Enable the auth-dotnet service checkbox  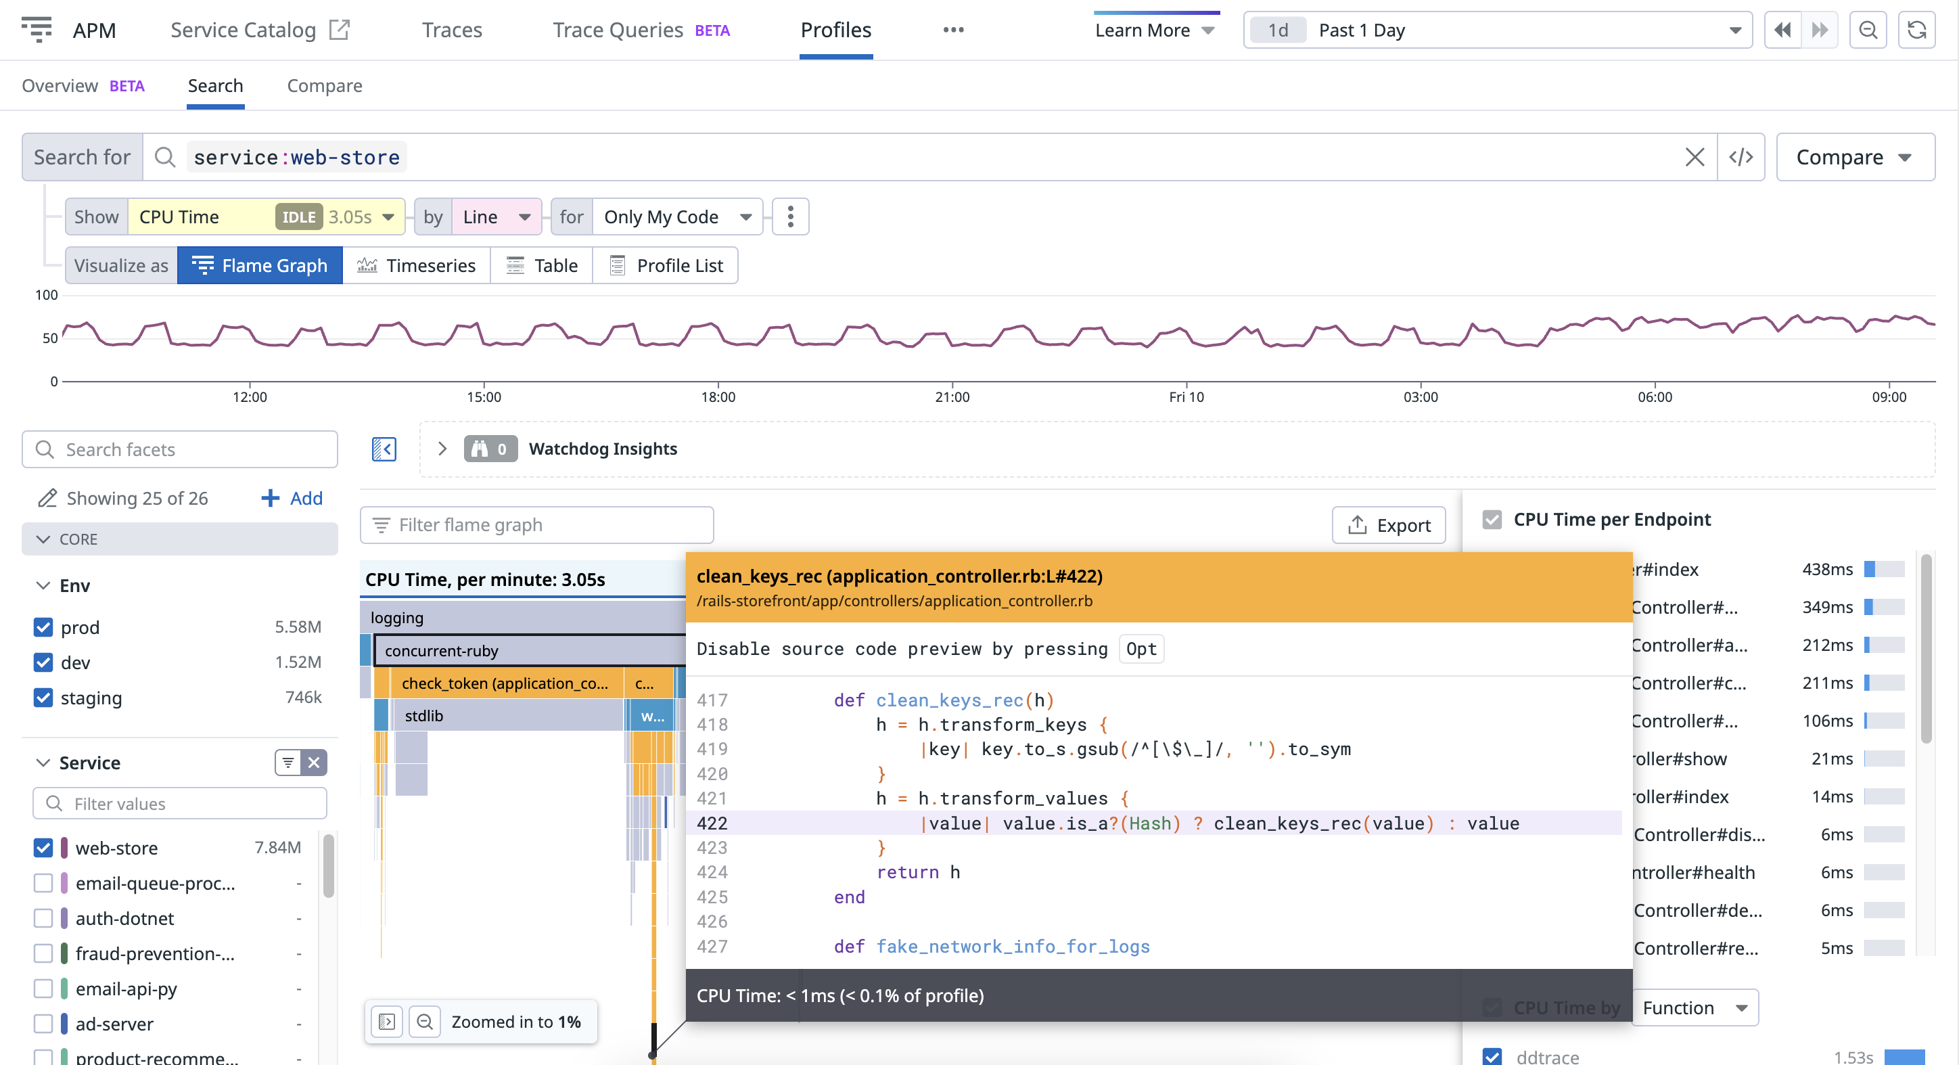pos(43,918)
